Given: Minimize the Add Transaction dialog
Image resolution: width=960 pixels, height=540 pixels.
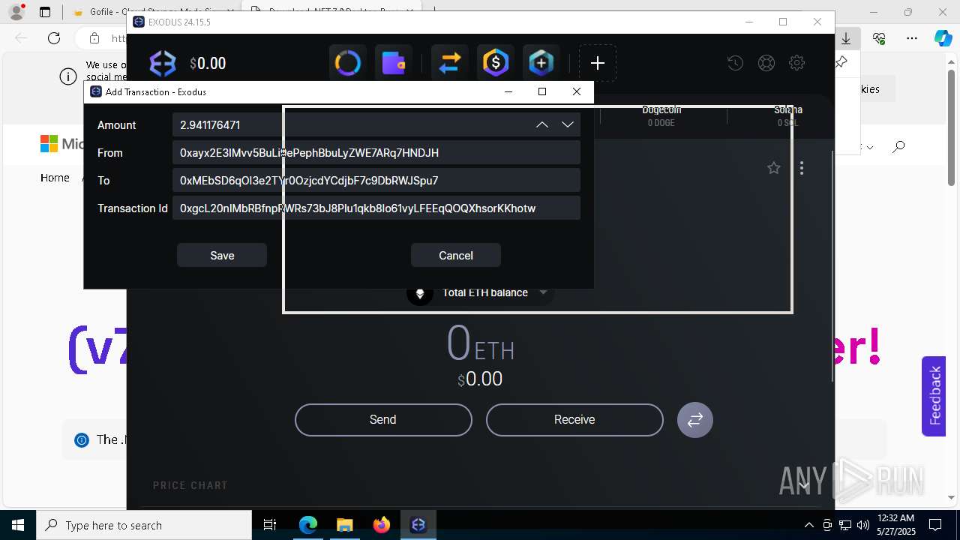Looking at the screenshot, I should tap(508, 91).
